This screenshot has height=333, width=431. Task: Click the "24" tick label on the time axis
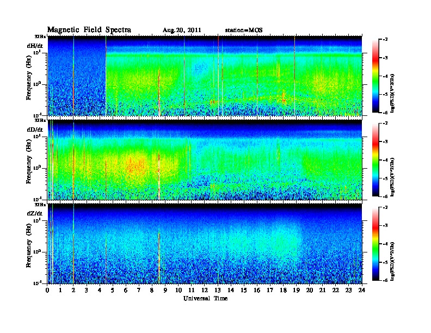362,291
